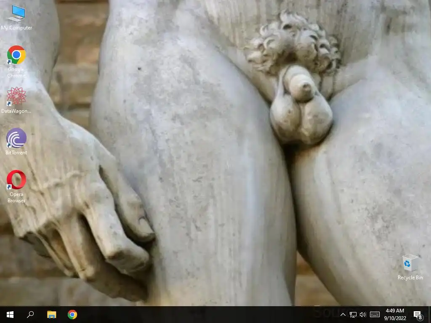Open the Windows Start menu
The image size is (431, 323).
[10, 315]
